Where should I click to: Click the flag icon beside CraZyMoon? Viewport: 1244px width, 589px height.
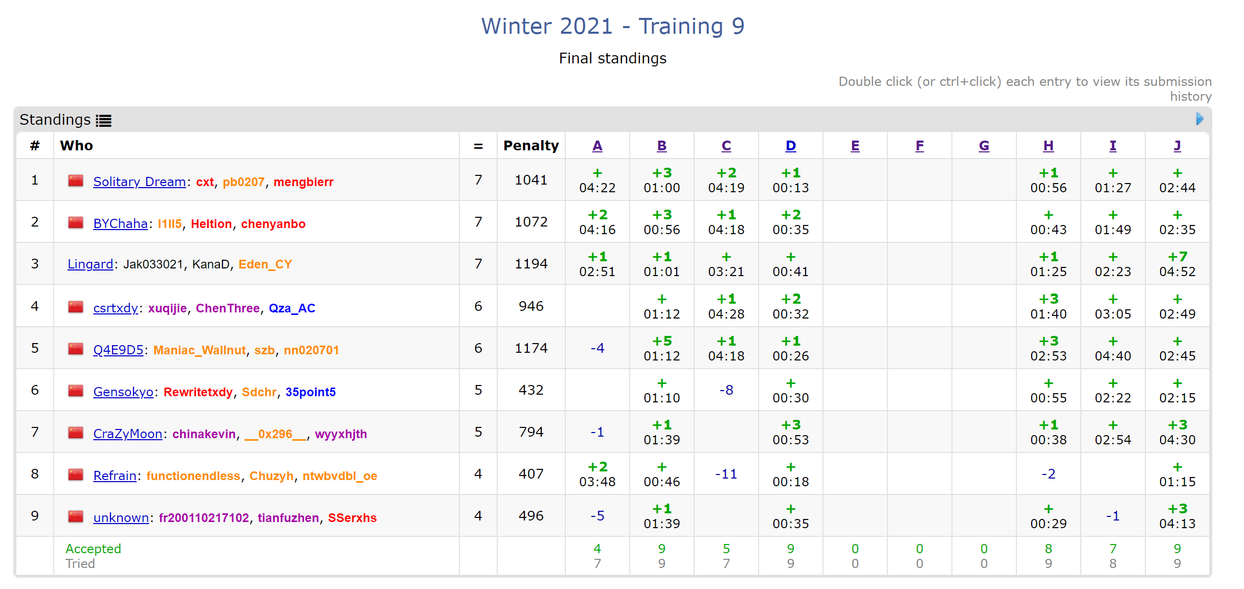pos(76,433)
